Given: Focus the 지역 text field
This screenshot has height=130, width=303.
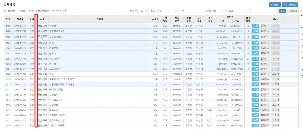Looking at the screenshot, I should (x=194, y=11).
